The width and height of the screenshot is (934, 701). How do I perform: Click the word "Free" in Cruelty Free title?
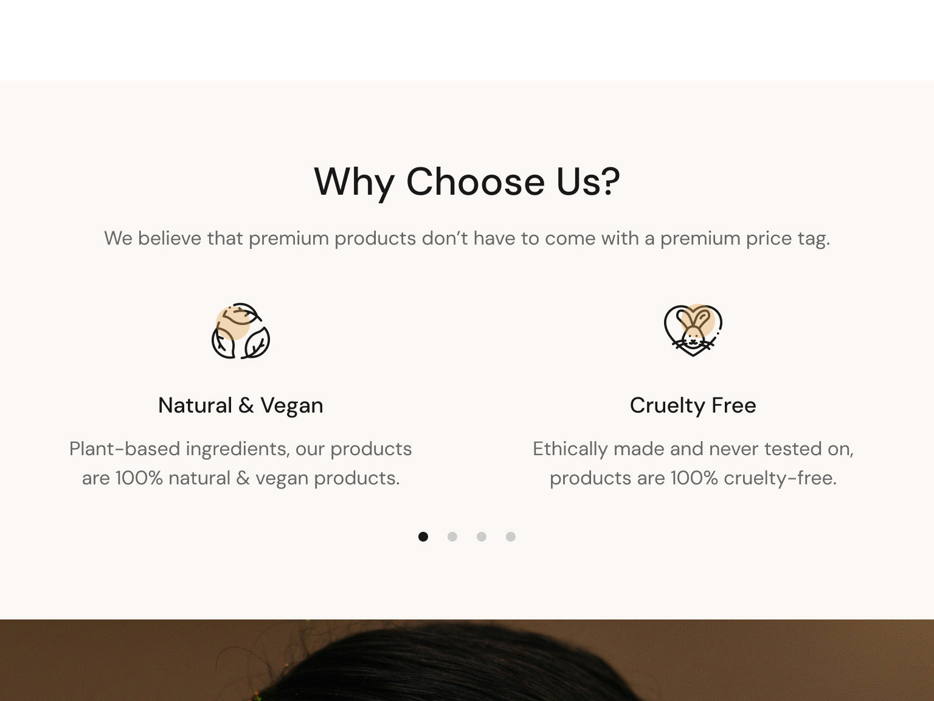click(733, 405)
